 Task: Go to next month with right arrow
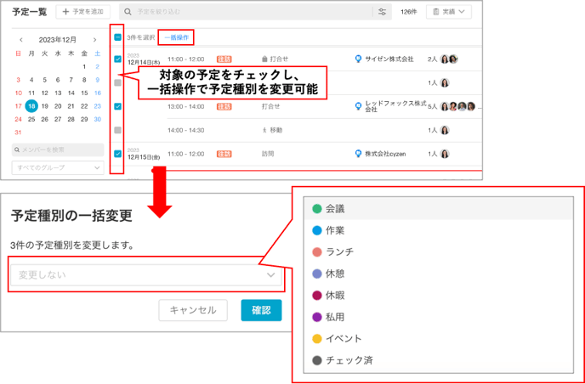pyautogui.click(x=94, y=40)
